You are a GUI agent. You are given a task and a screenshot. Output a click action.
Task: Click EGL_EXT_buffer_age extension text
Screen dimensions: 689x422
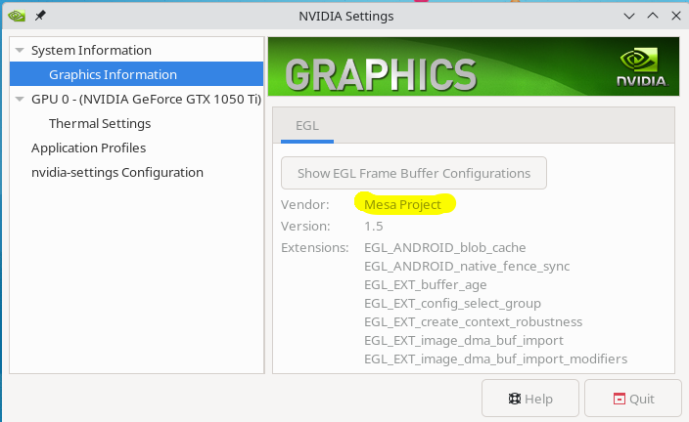(x=426, y=285)
